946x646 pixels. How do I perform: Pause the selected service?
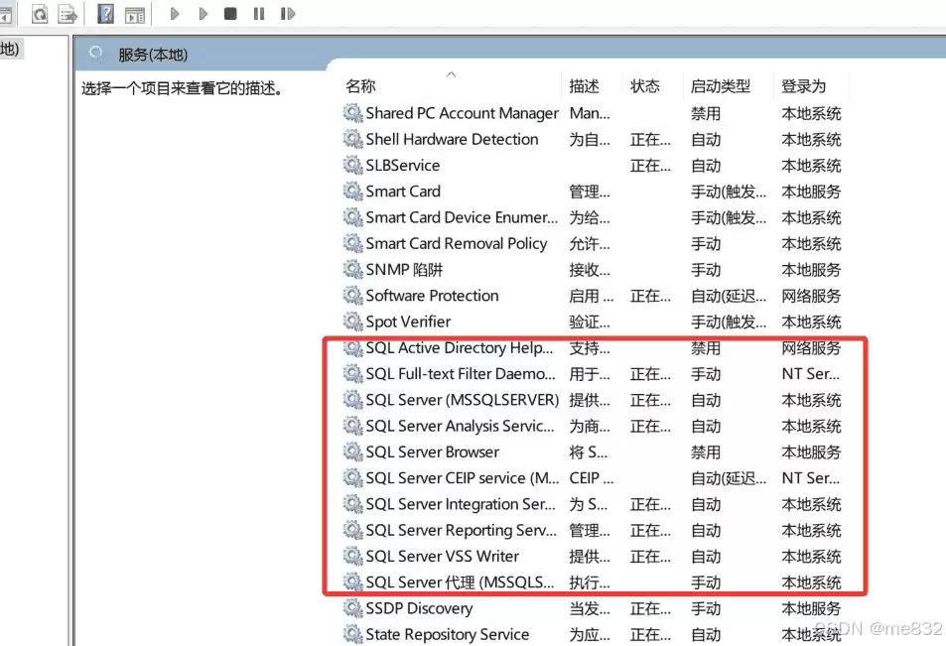click(258, 13)
